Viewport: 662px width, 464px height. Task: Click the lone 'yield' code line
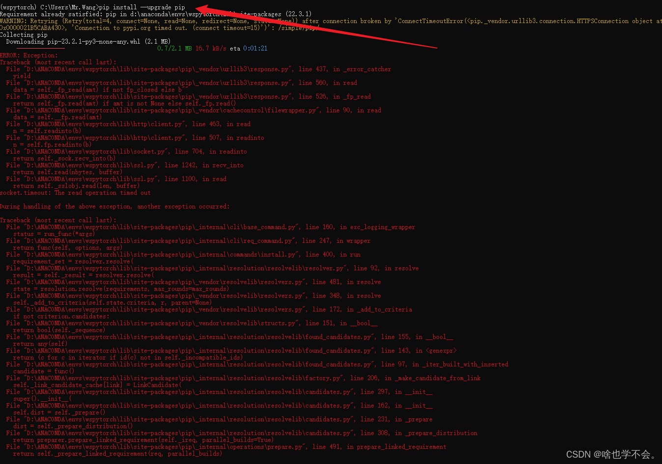click(x=22, y=76)
